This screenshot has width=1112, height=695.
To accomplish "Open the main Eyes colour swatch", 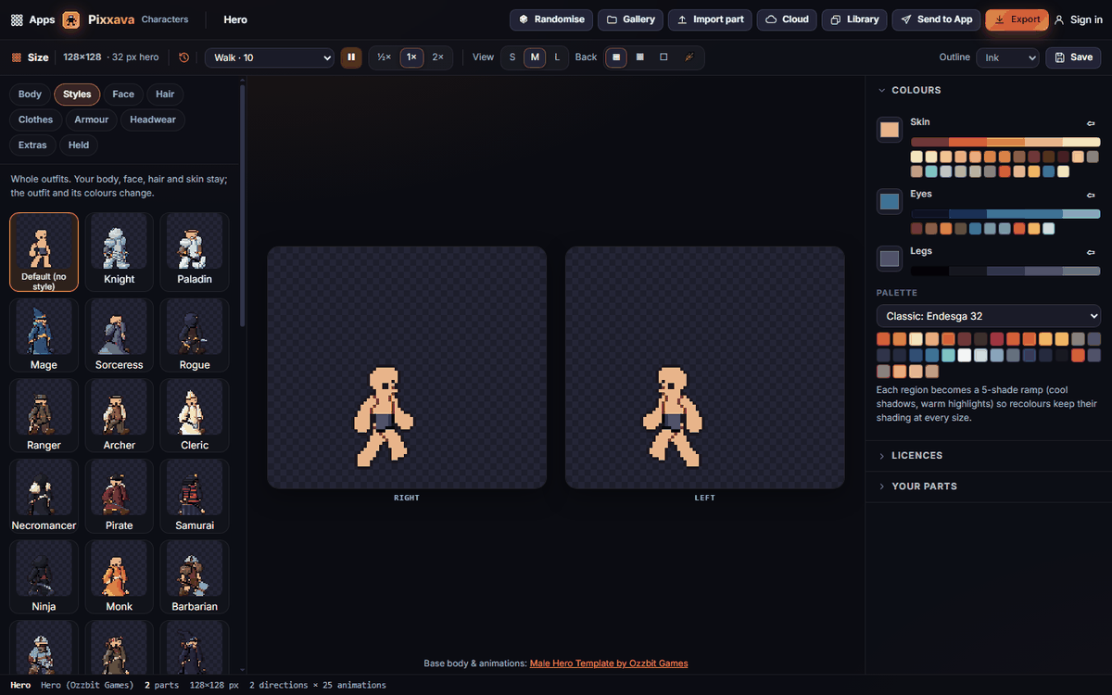I will pyautogui.click(x=890, y=202).
